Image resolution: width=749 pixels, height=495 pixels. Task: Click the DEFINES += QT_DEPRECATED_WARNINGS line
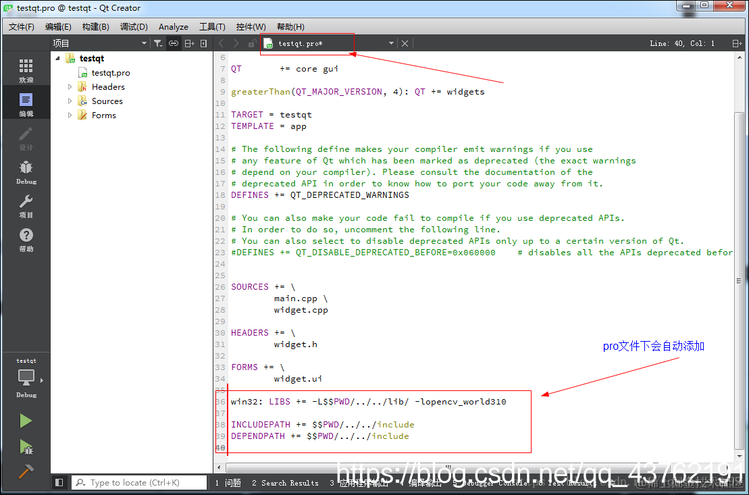(320, 195)
